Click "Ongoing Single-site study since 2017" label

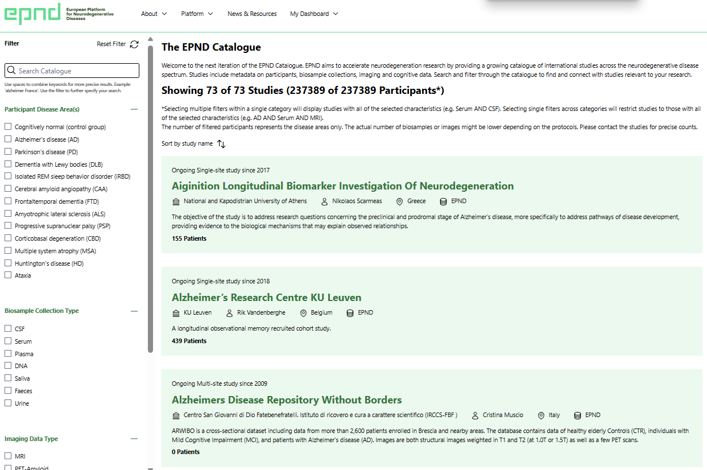(x=221, y=170)
